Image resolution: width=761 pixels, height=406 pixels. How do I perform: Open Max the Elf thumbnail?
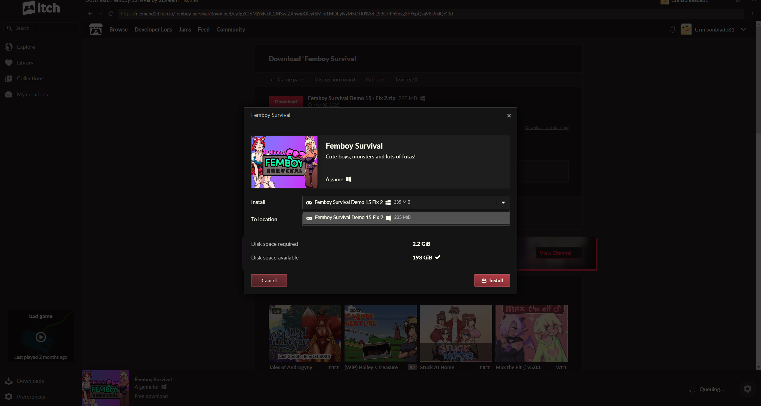coord(532,333)
